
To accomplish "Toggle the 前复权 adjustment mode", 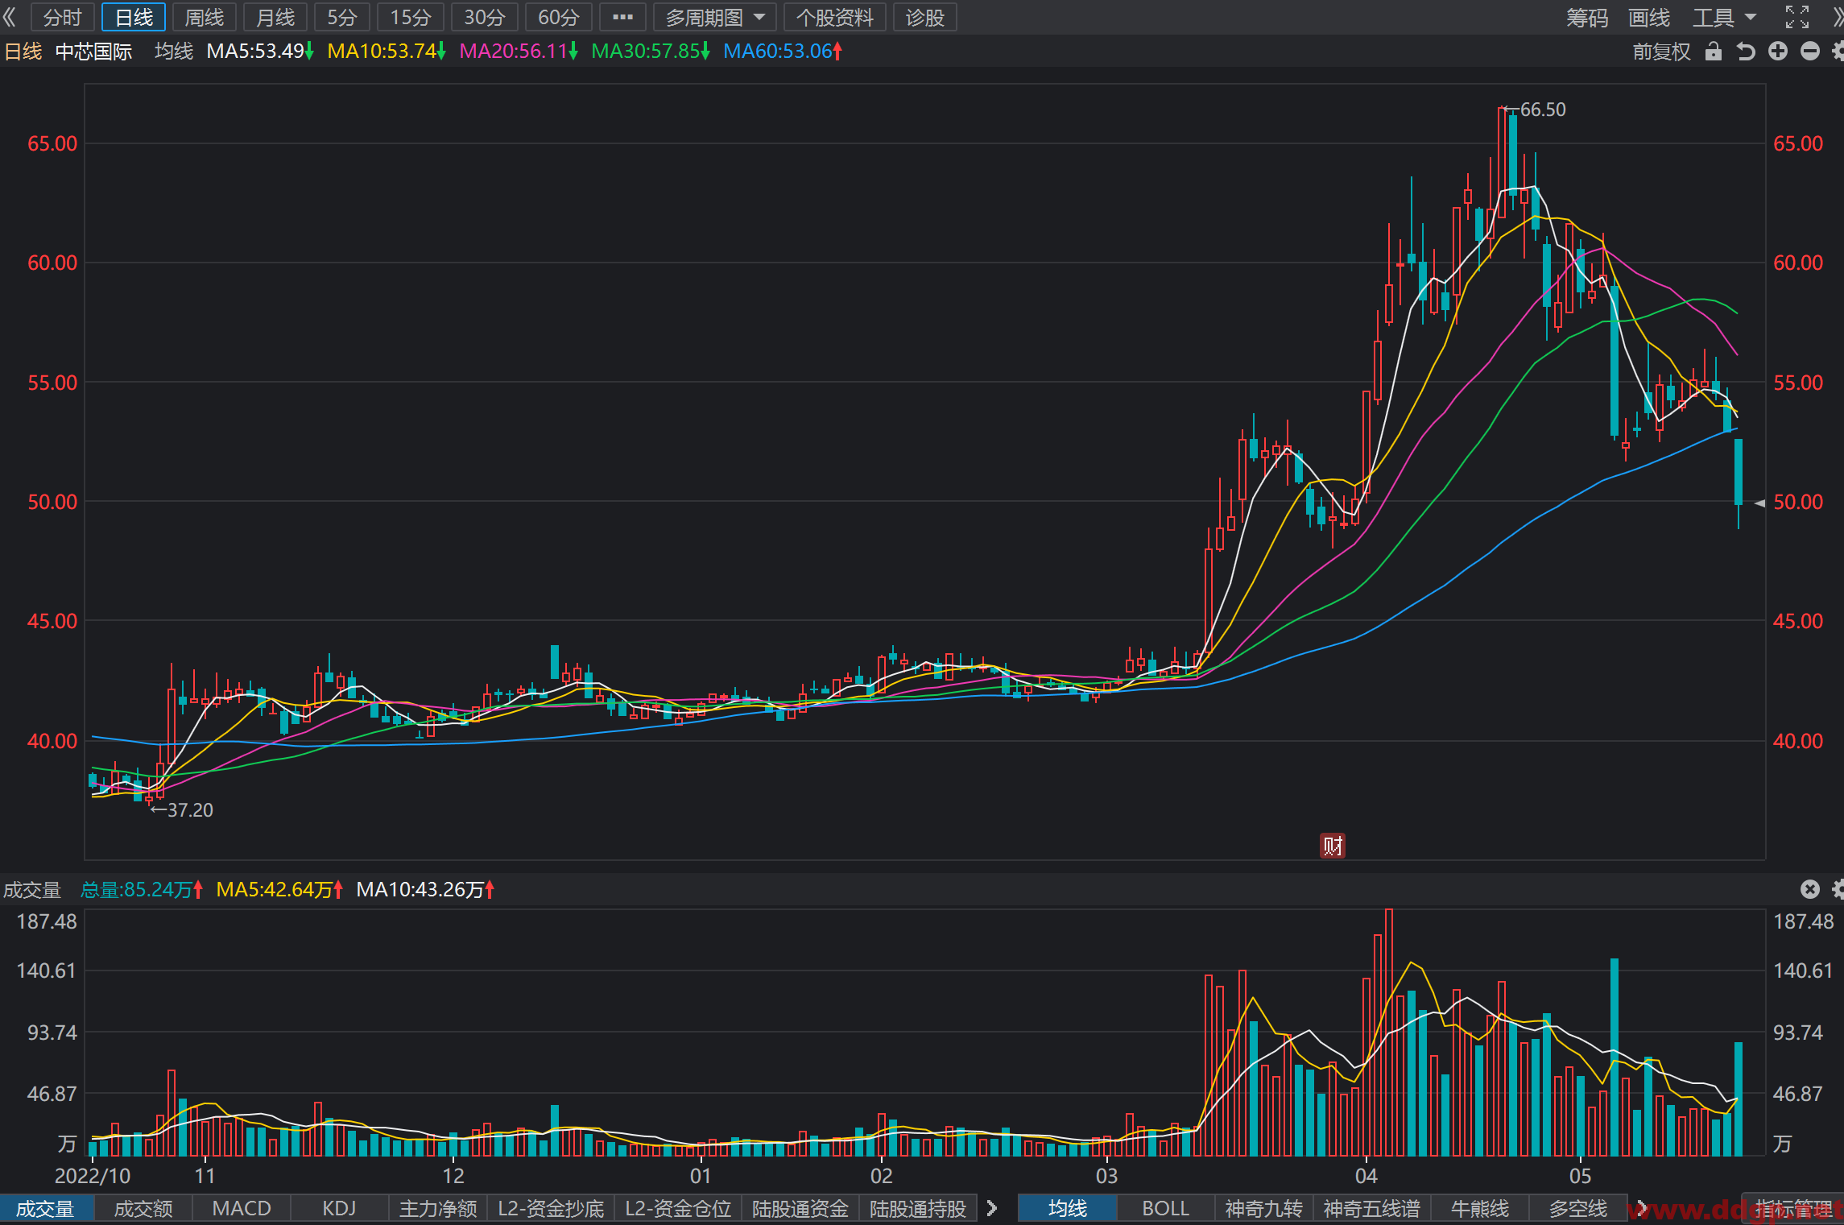I will tap(1660, 52).
